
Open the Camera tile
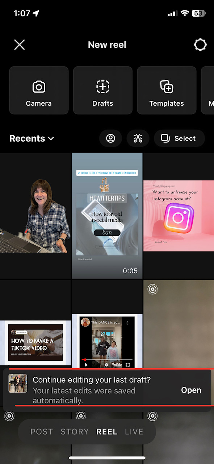[x=39, y=90]
